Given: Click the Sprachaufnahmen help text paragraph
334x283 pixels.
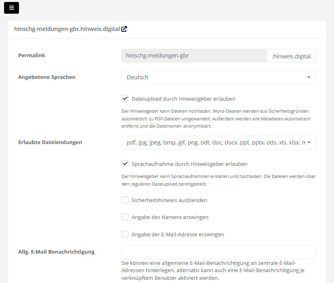Looking at the screenshot, I should (218, 180).
